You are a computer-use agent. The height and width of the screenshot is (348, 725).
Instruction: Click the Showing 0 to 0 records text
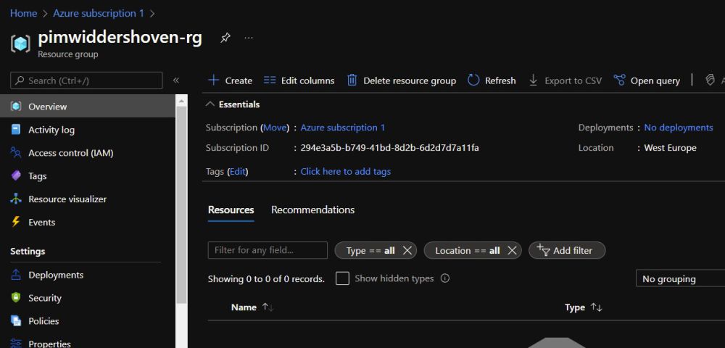tap(266, 278)
